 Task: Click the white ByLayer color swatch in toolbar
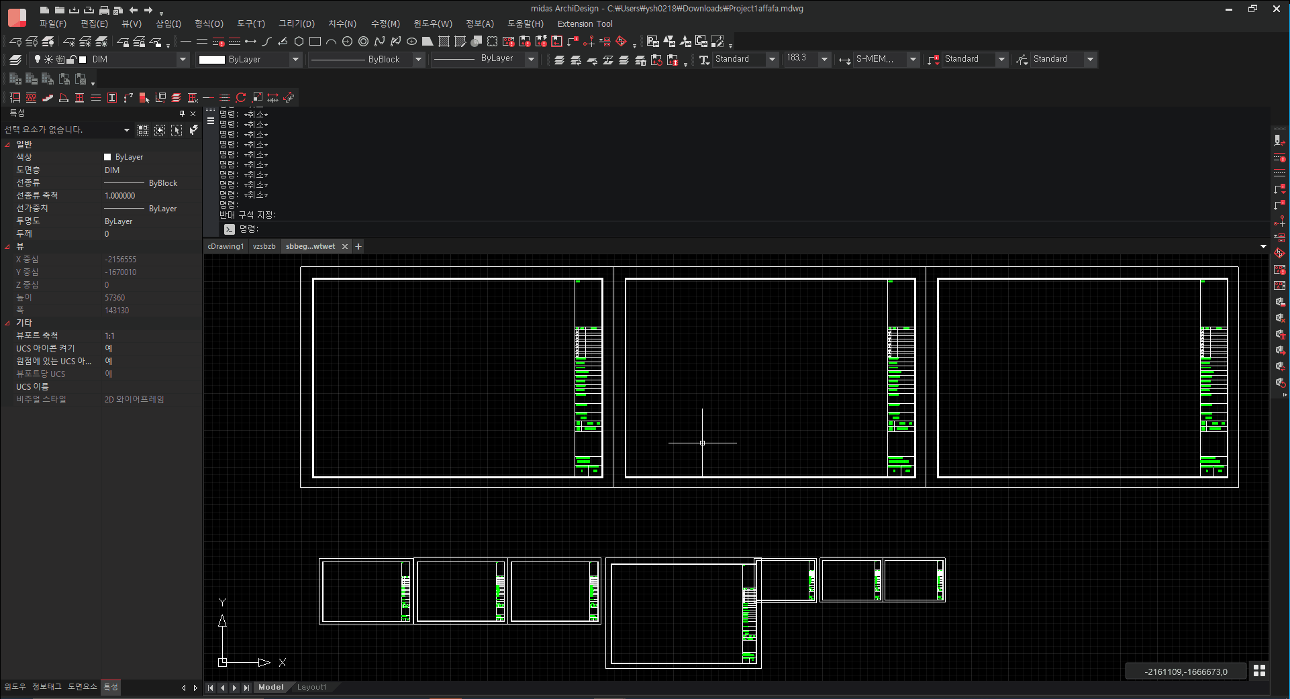211,60
